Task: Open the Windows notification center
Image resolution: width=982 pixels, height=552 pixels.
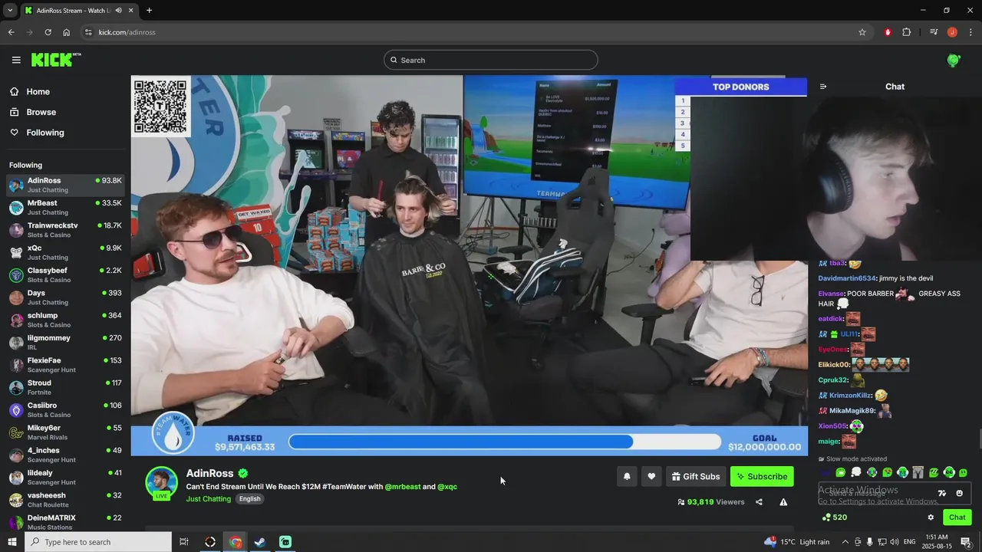Action: tap(966, 542)
